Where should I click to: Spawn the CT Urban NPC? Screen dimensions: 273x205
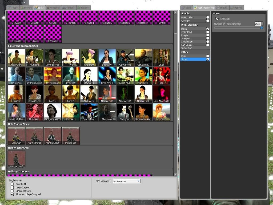71,18
